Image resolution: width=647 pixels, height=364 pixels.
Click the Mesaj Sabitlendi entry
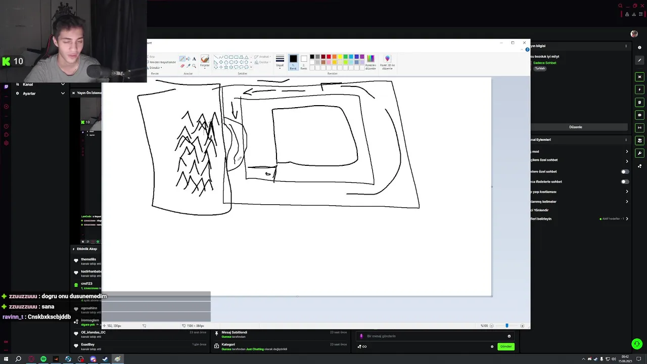pos(281,334)
